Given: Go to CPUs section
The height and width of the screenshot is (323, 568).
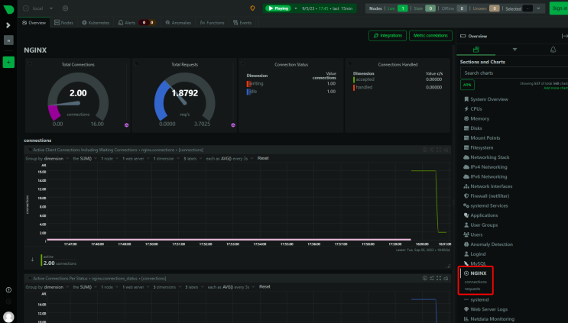Looking at the screenshot, I should coord(476,109).
